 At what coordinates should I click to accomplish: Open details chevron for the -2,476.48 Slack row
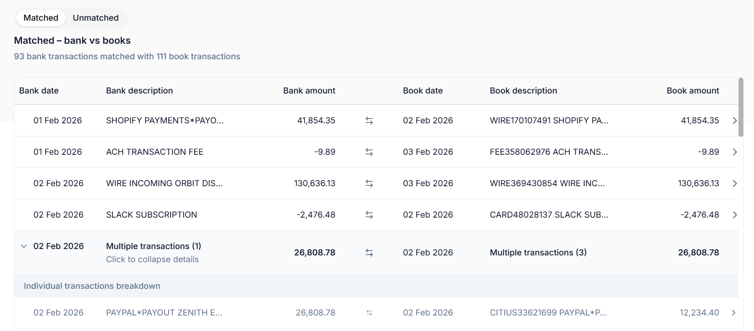(735, 215)
